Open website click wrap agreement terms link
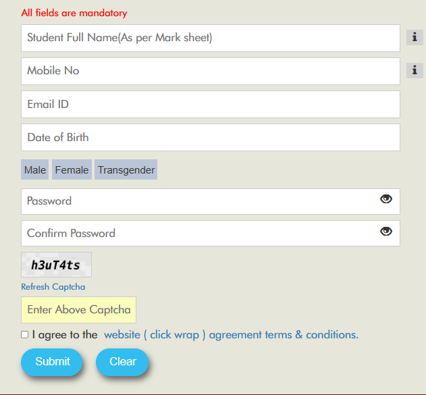This screenshot has width=426, height=395. 231,335
